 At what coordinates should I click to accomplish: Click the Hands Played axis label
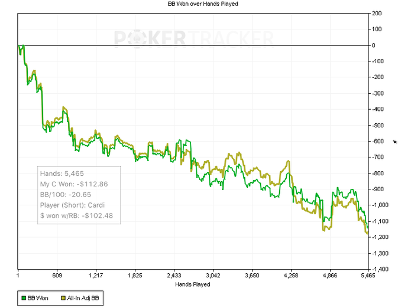tap(192, 284)
